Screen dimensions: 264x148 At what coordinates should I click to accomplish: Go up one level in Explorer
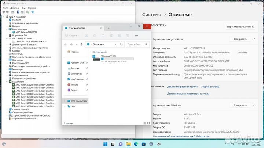82,44
